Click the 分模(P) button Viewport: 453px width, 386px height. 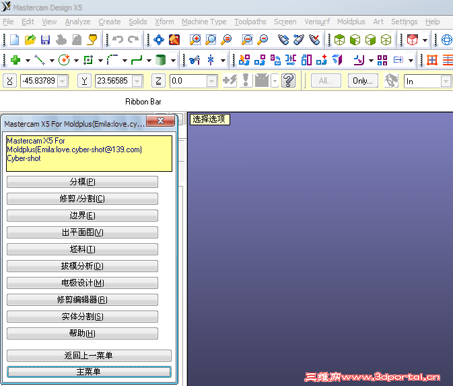click(82, 182)
